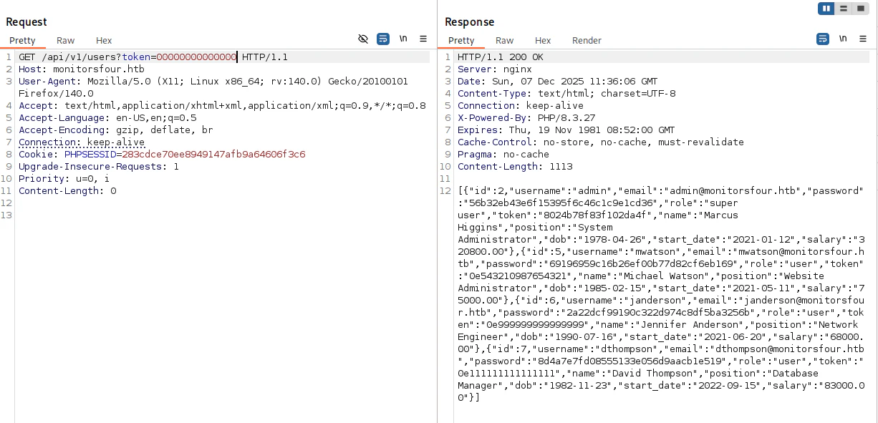Toggle \n non-printable characters in Response panel

click(x=843, y=39)
